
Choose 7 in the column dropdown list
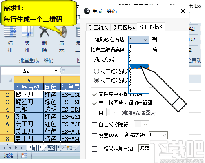click(138, 76)
